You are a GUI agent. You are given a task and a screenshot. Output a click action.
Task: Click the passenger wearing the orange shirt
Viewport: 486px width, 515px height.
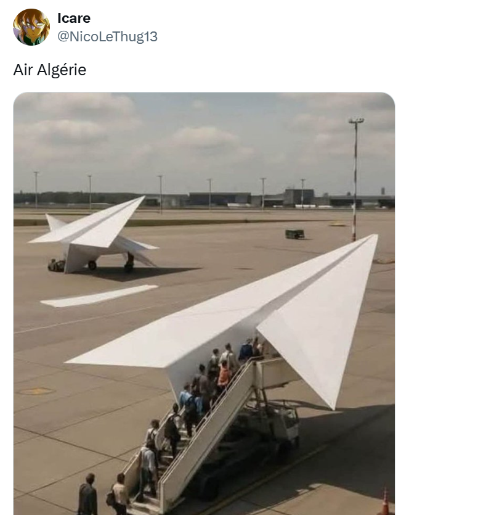click(224, 374)
